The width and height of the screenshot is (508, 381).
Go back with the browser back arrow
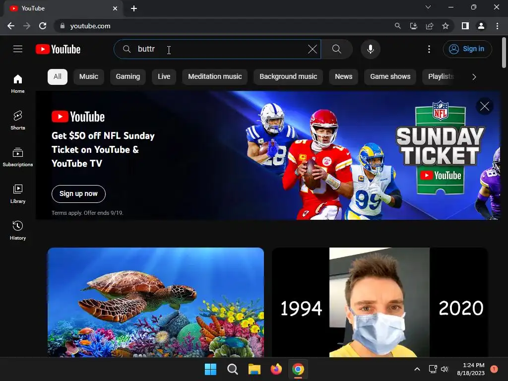click(11, 26)
